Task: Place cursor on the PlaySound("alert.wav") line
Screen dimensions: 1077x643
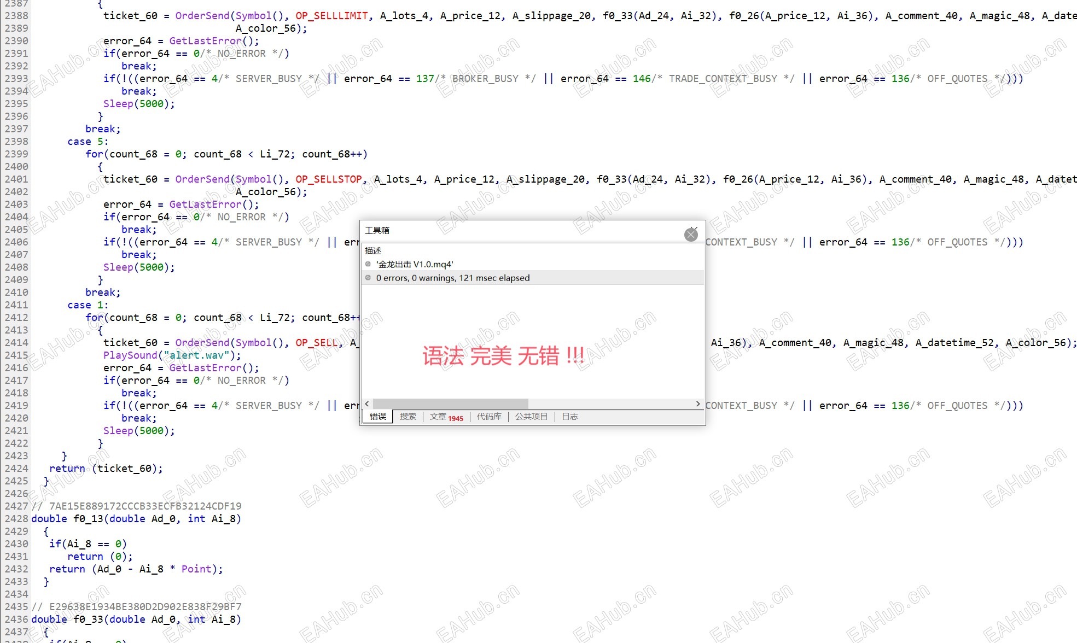Action: point(172,355)
